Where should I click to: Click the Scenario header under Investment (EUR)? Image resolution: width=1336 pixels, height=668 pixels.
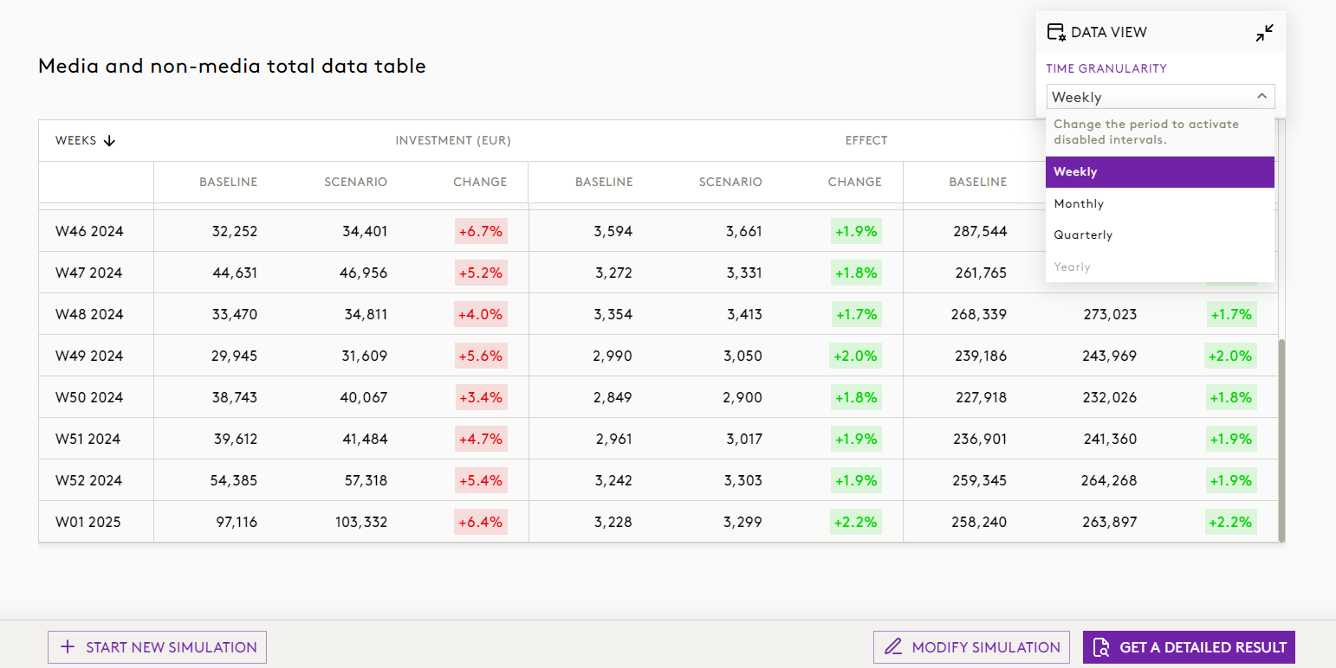pyautogui.click(x=356, y=183)
